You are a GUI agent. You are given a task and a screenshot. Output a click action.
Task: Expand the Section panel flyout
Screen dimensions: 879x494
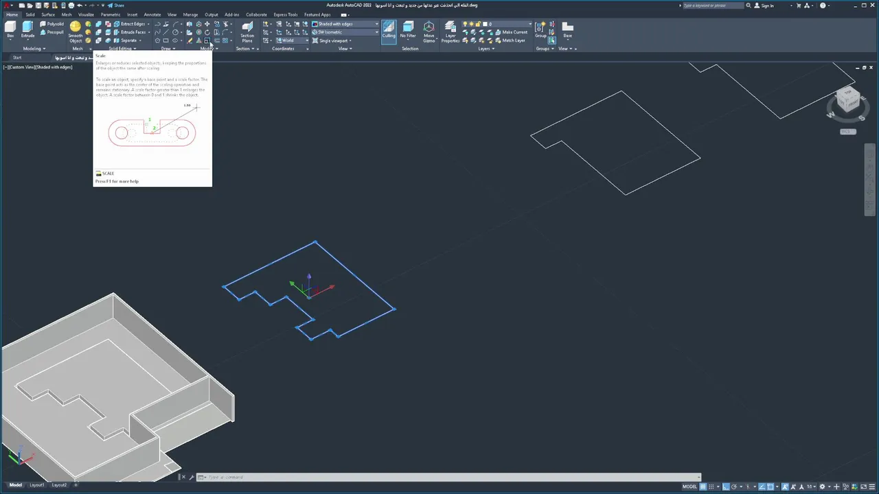(x=245, y=49)
